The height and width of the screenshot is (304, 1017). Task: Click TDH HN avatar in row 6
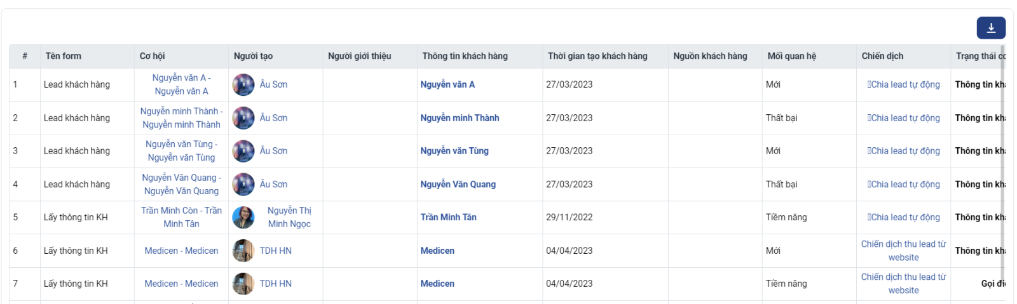243,251
